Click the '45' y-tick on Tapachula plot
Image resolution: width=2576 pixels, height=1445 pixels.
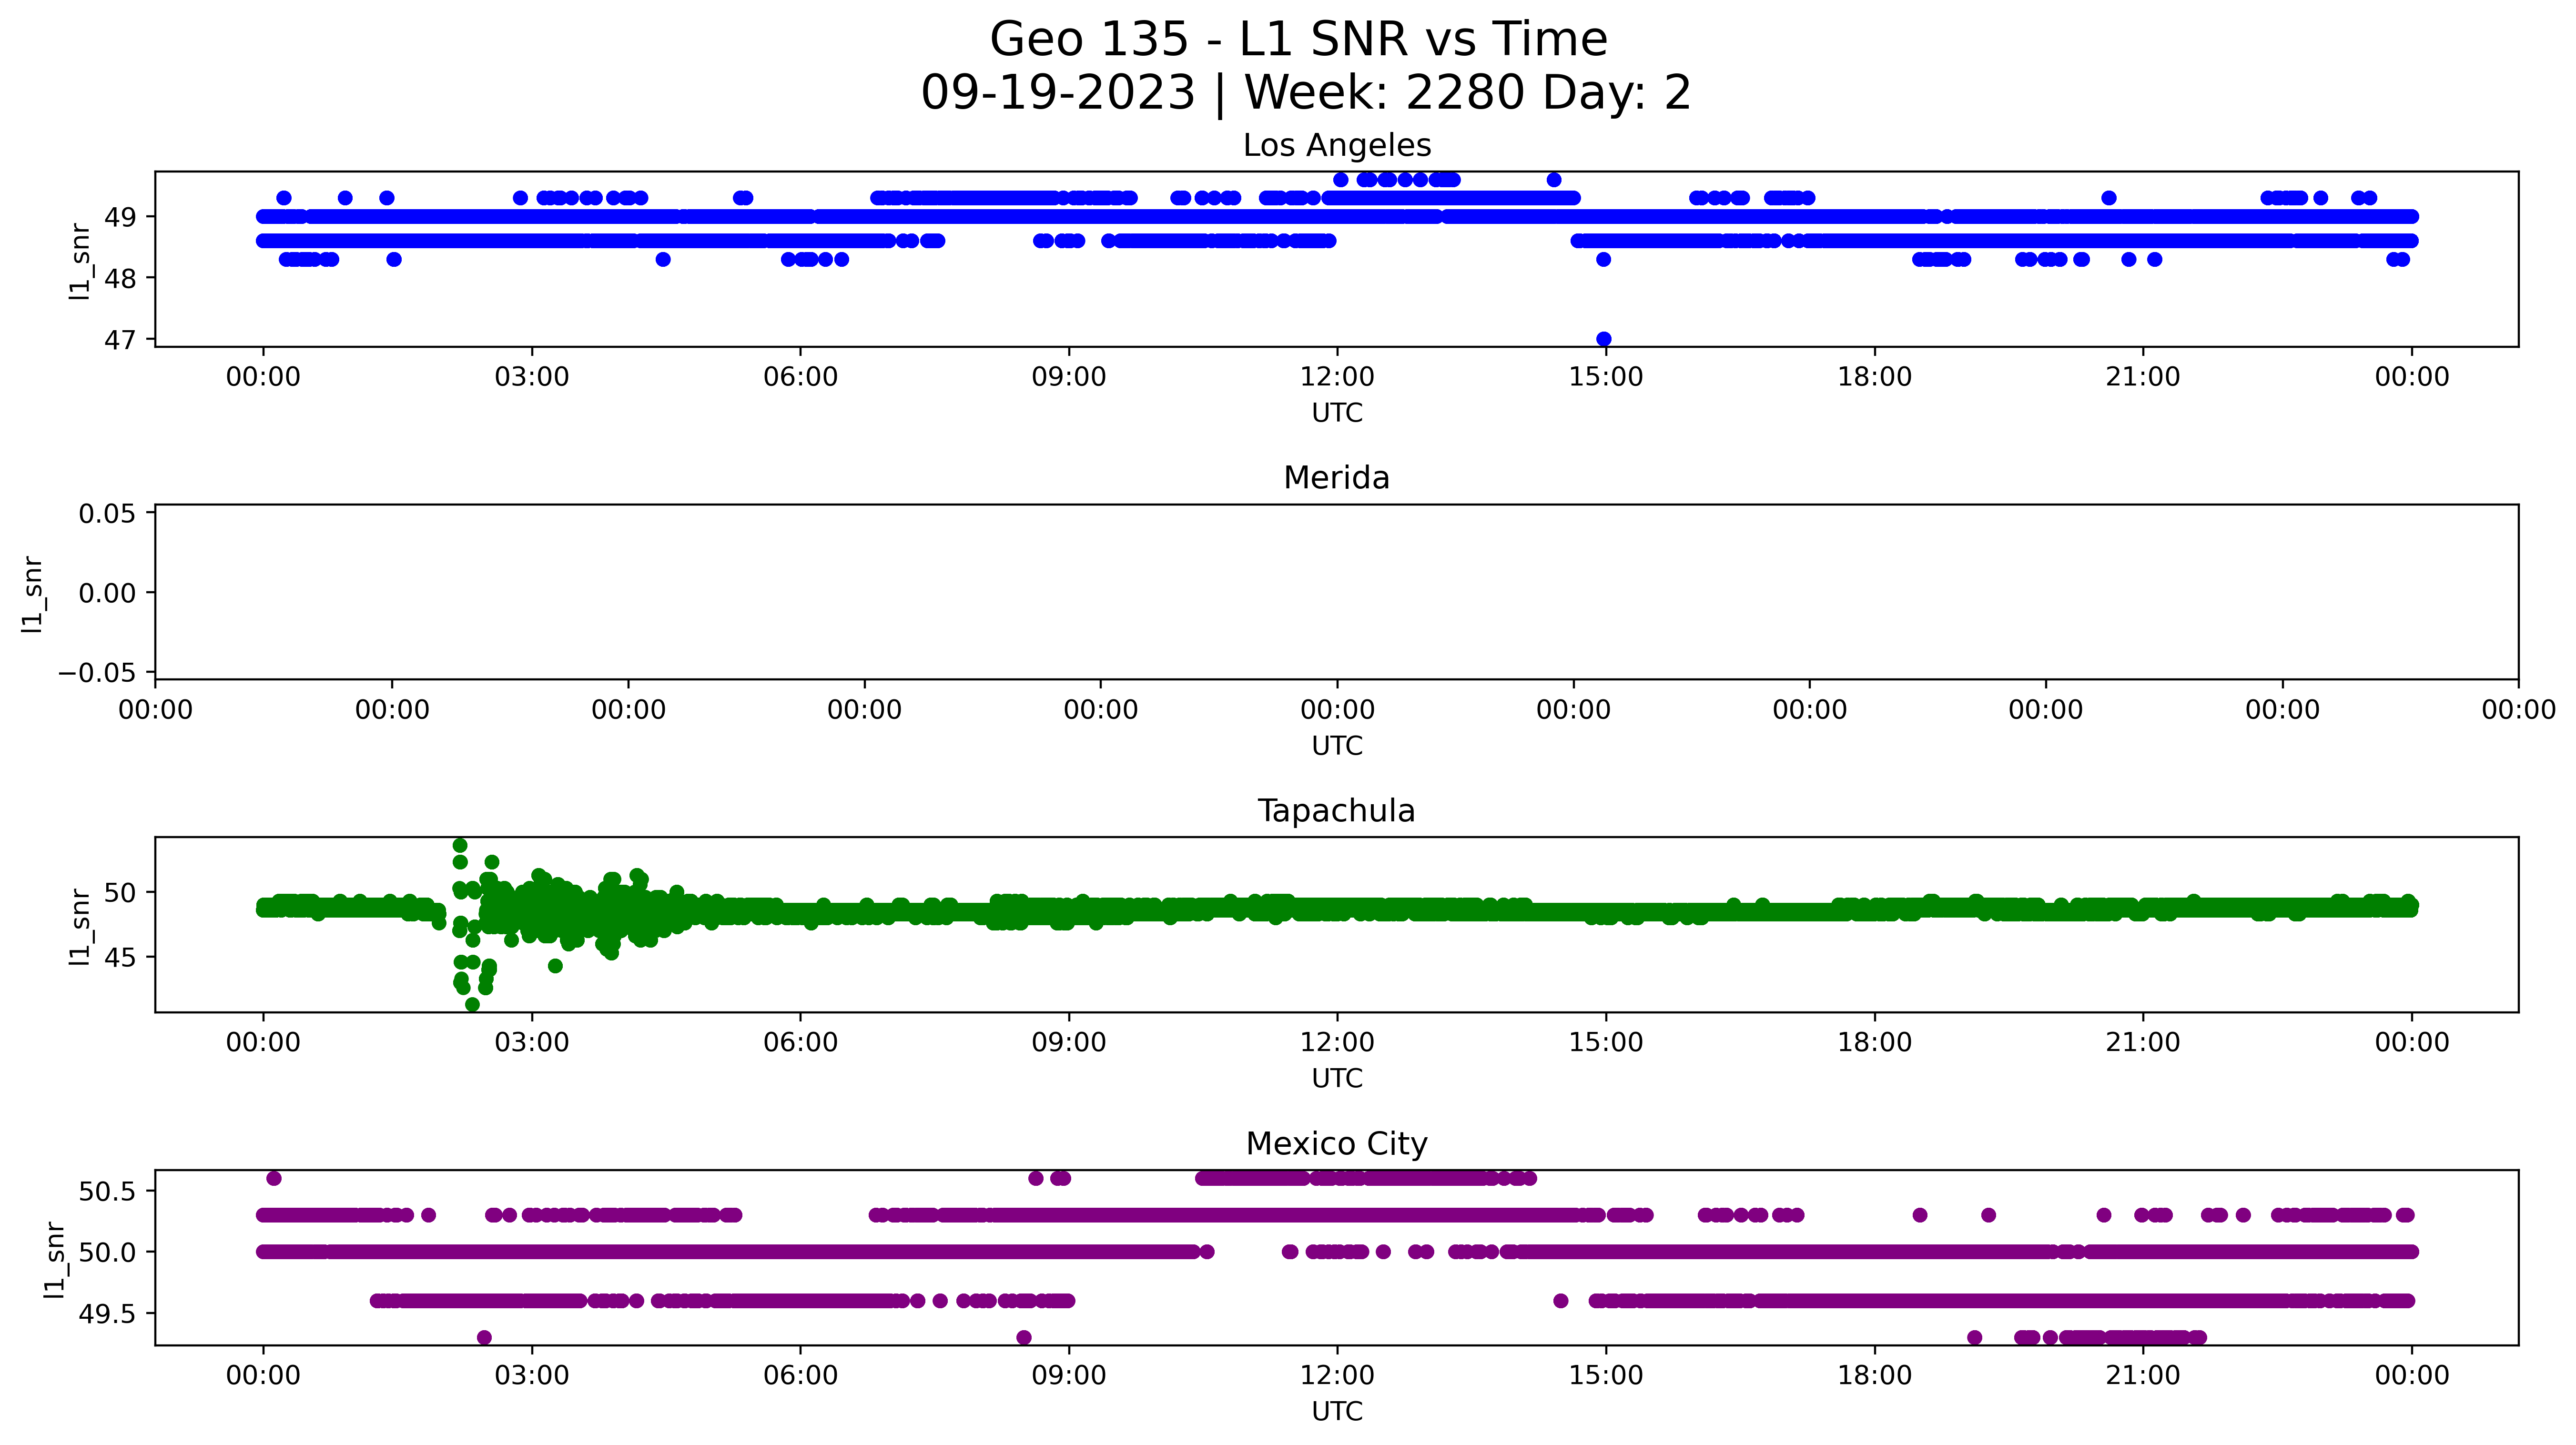(120, 958)
